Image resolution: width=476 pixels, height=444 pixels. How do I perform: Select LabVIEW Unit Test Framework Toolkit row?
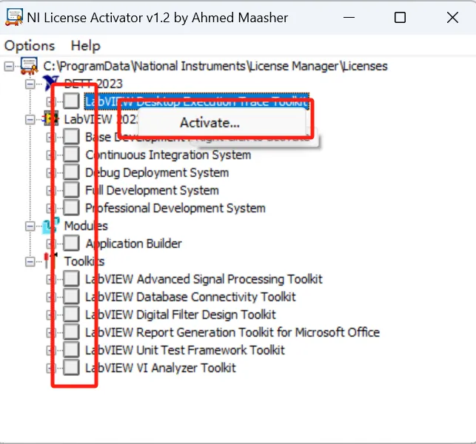click(185, 350)
